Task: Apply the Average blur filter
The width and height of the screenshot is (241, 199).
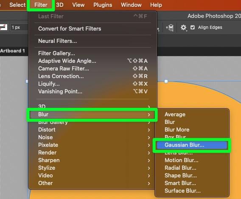Action: point(192,115)
